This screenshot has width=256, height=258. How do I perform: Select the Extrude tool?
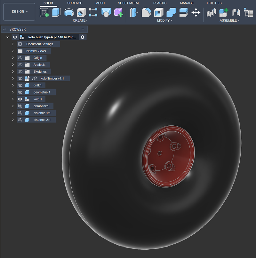pyautogui.click(x=56, y=12)
